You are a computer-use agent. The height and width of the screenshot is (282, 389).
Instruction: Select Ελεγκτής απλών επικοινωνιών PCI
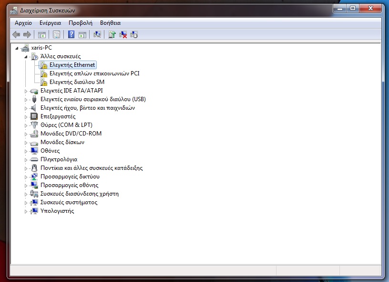tap(94, 73)
